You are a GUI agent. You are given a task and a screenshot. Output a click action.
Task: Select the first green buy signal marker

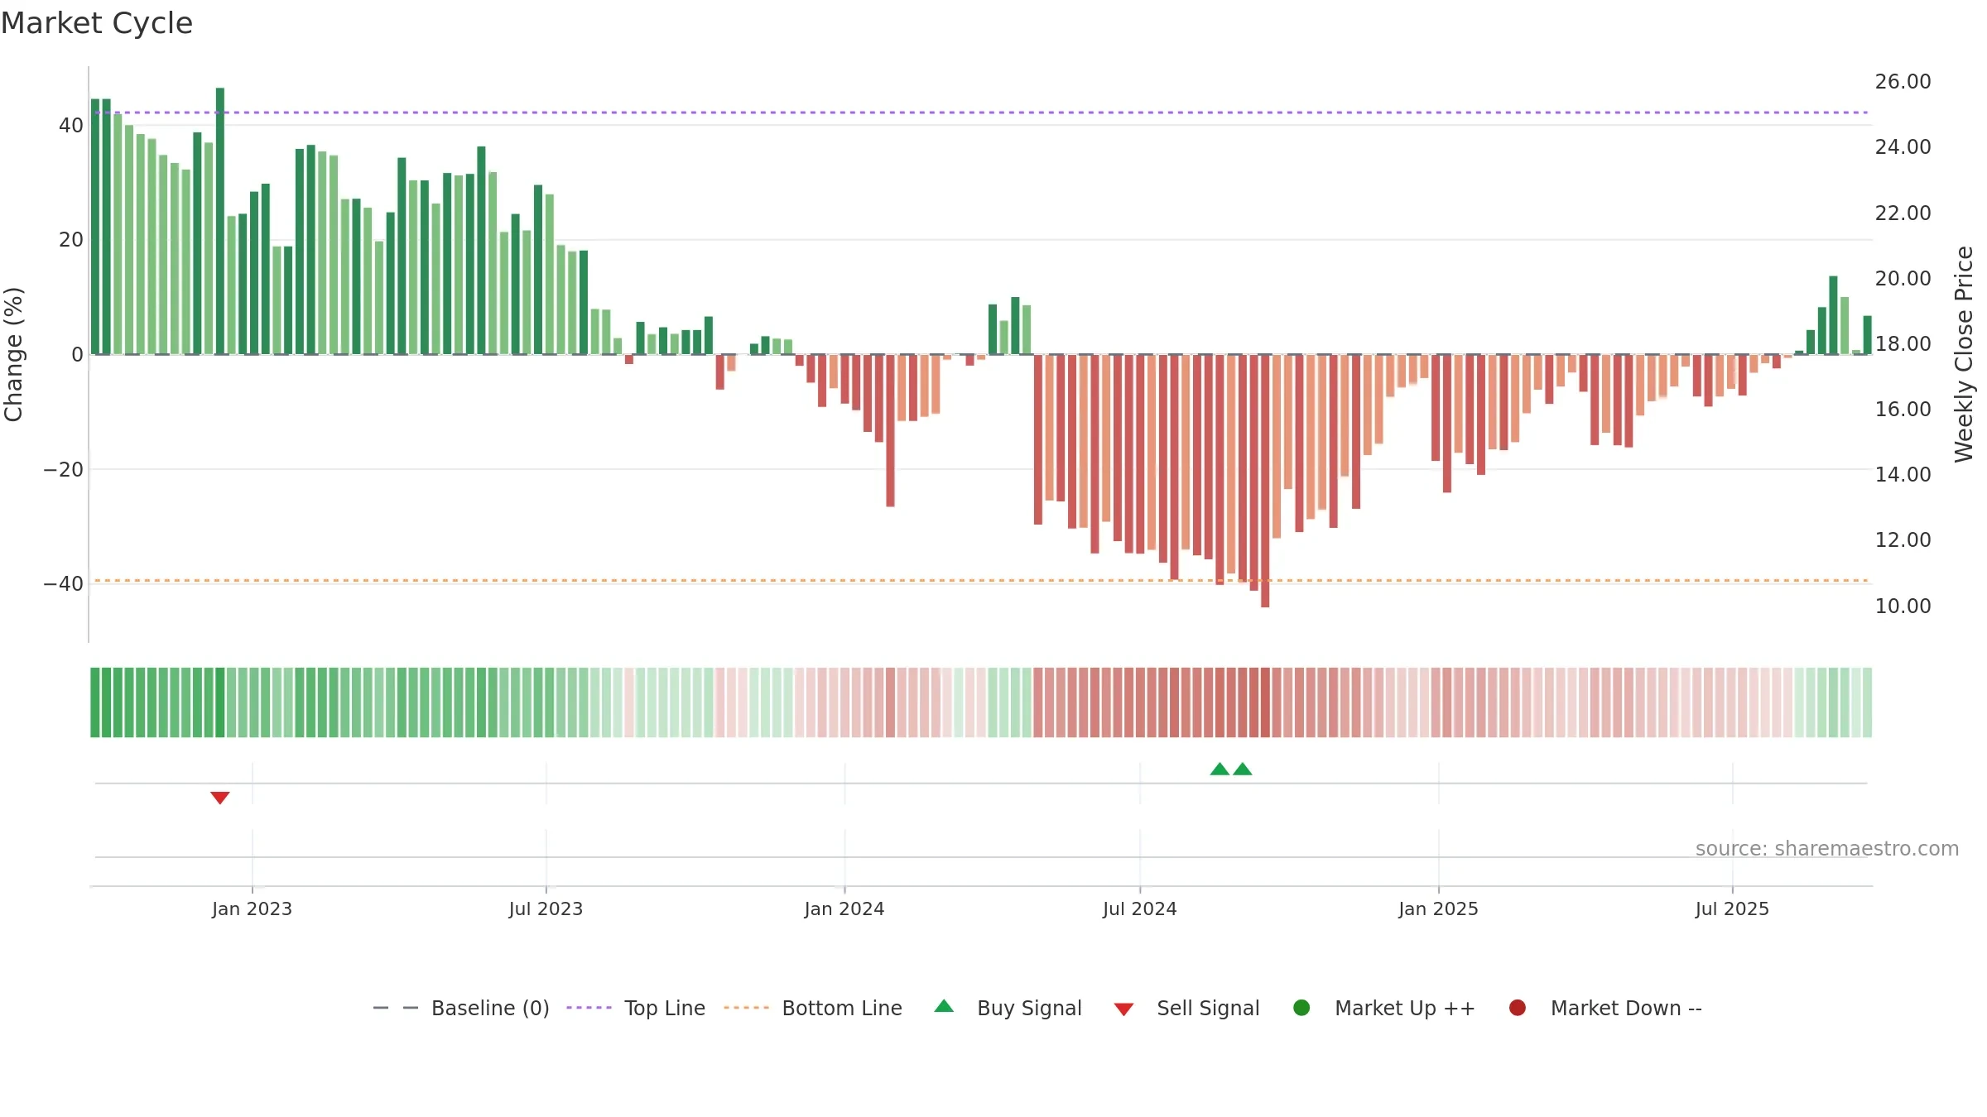(1220, 769)
